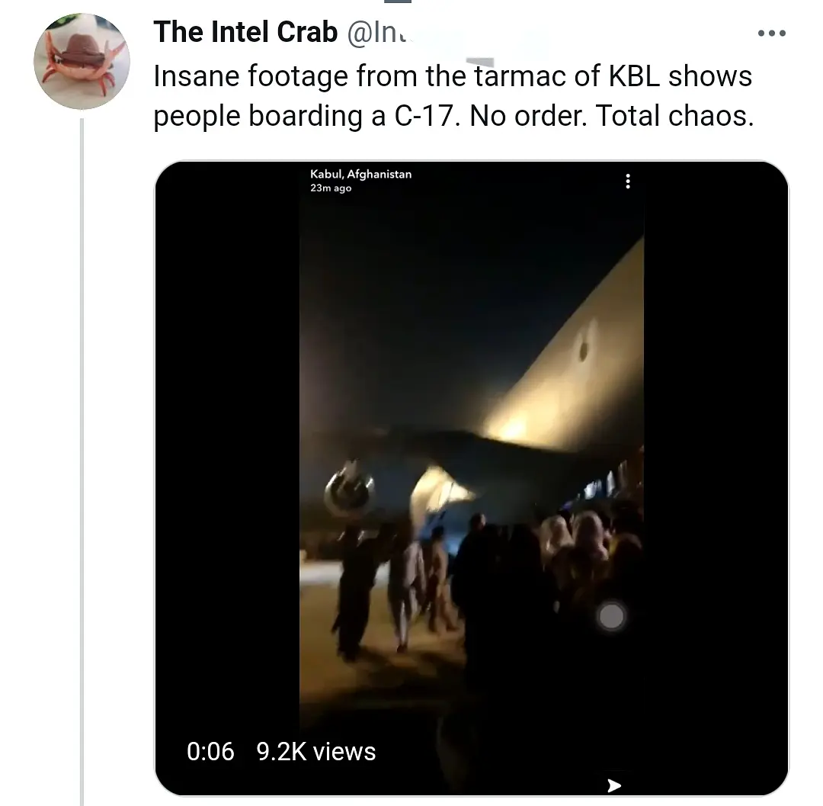The image size is (823, 806).
Task: Click the "The Intel Crab" display name
Action: pyautogui.click(x=245, y=32)
